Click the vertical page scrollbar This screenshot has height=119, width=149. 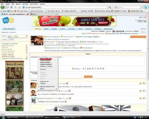click(148, 63)
